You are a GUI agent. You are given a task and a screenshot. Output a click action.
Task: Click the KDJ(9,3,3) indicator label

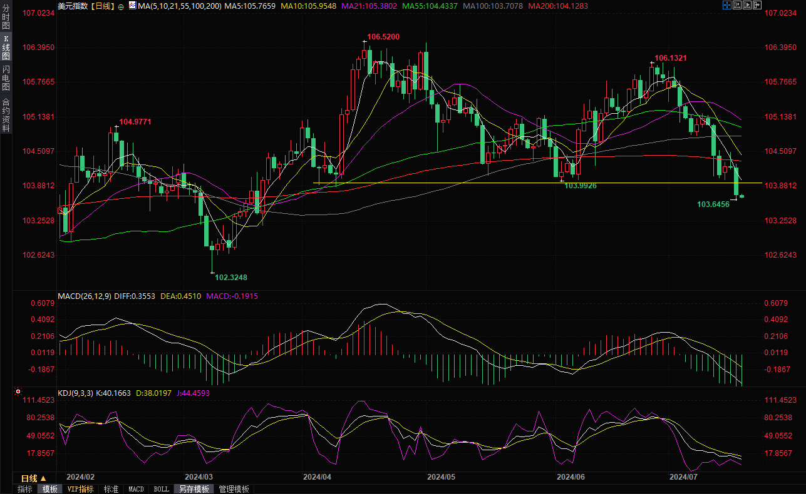pos(76,393)
